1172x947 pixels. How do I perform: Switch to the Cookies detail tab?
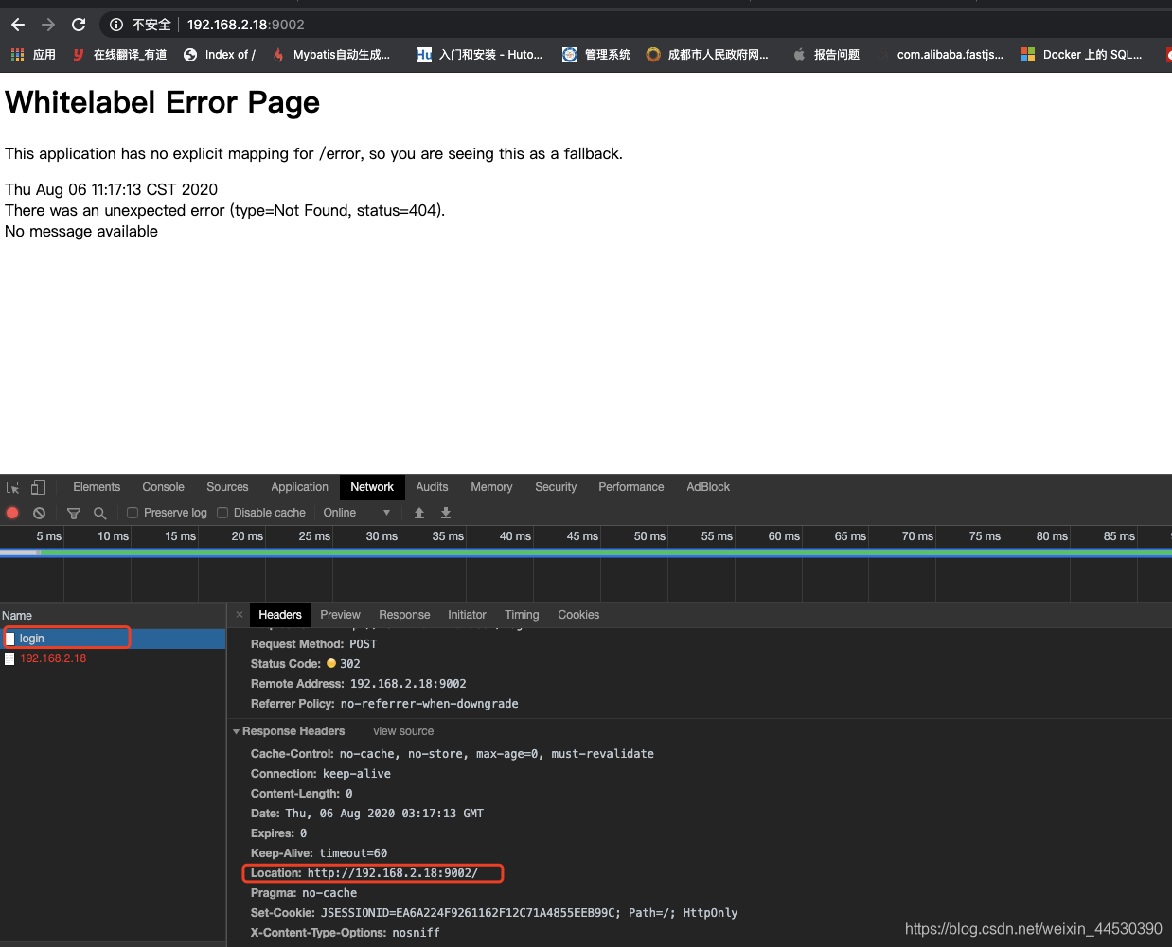tap(578, 615)
